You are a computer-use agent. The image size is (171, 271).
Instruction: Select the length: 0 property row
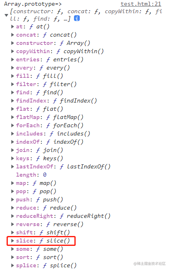(31, 175)
